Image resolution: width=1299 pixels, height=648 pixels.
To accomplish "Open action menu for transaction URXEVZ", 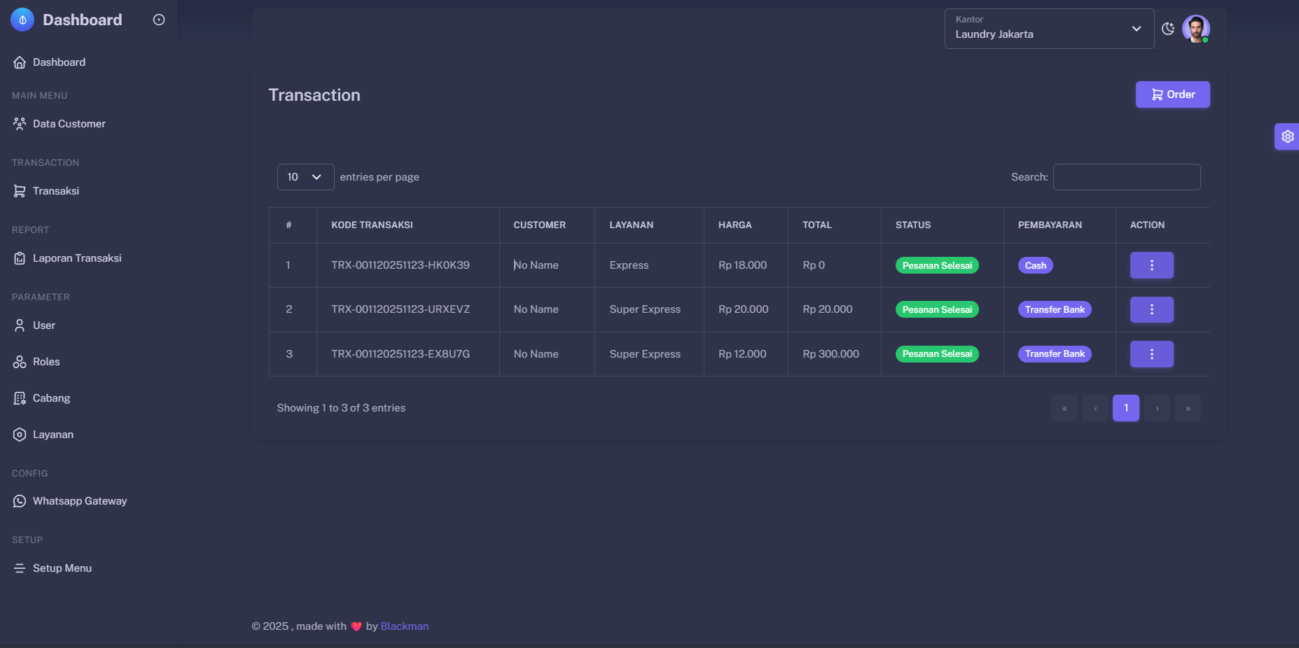I will pos(1151,309).
